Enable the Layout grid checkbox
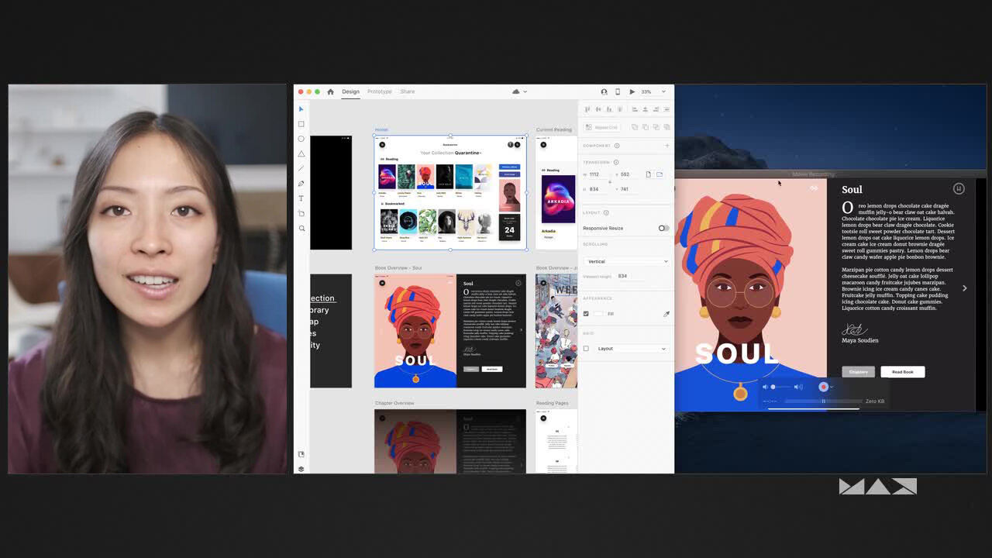The height and width of the screenshot is (558, 992). point(587,348)
